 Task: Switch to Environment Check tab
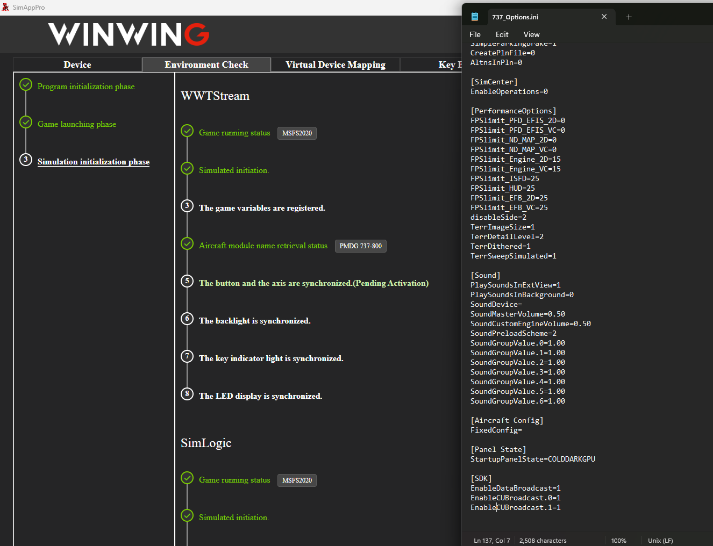tap(206, 65)
